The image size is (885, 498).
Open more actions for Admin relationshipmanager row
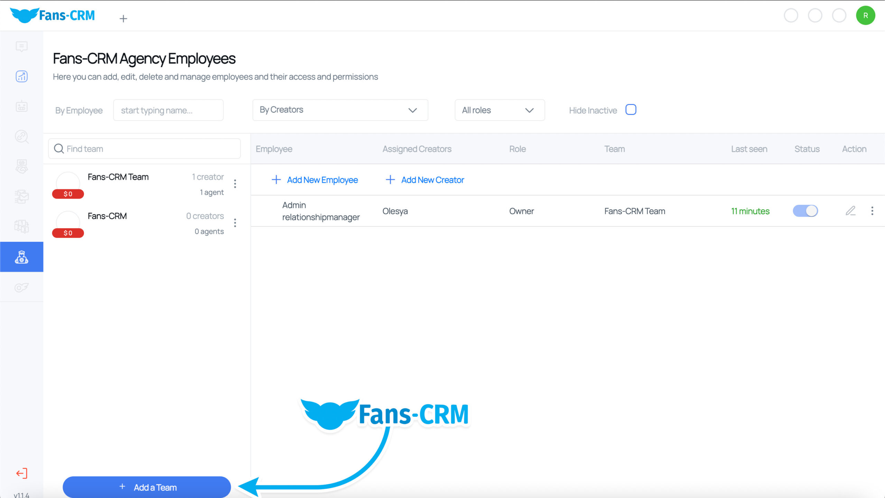pyautogui.click(x=872, y=211)
